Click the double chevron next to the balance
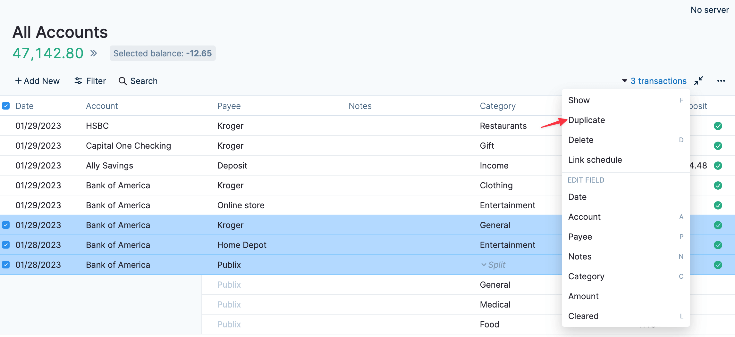This screenshot has height=337, width=735. tap(93, 53)
